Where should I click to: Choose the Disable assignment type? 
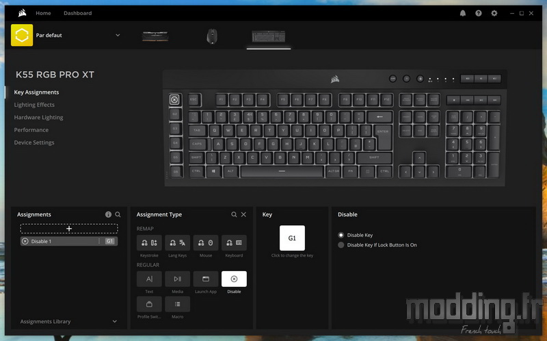click(234, 279)
